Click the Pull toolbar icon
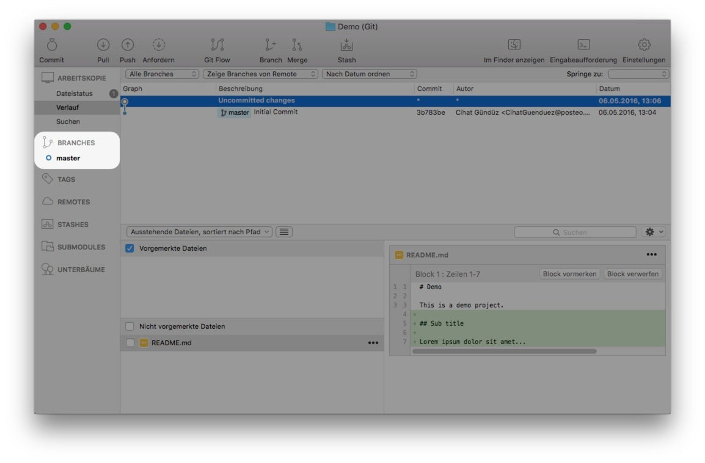This screenshot has width=705, height=463. (103, 45)
